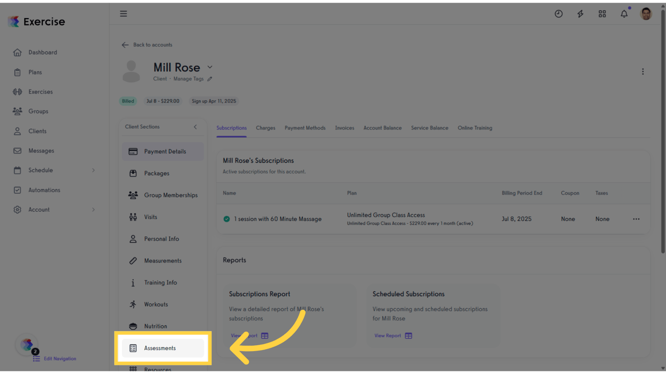Select the Messages envelope icon

coord(17,150)
